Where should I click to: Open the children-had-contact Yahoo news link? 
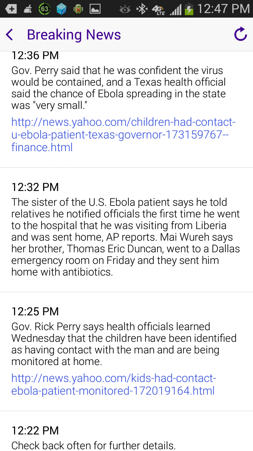[123, 135]
